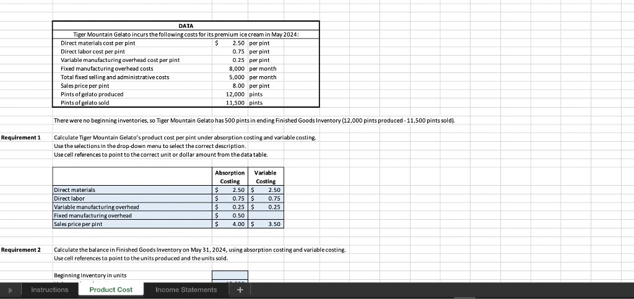Select the 'pints' unit next to 12,000
The image size is (634, 299).
click(x=256, y=94)
